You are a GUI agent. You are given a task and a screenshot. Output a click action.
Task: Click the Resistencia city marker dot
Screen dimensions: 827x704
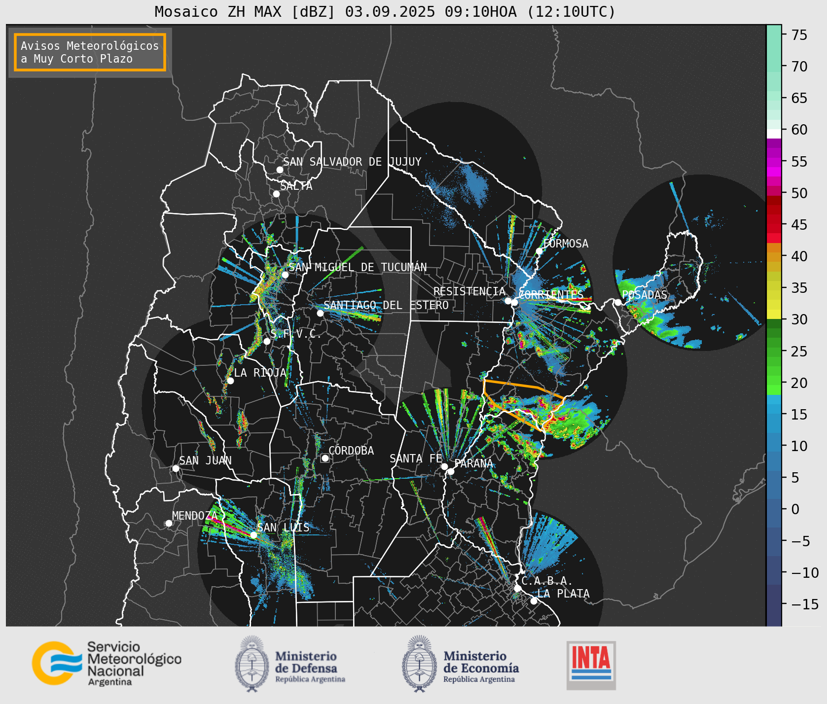pos(508,301)
